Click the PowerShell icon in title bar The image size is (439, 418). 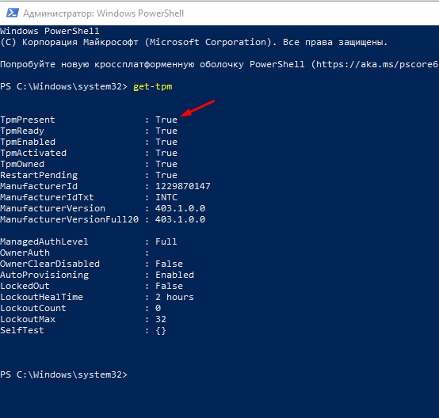(x=13, y=13)
